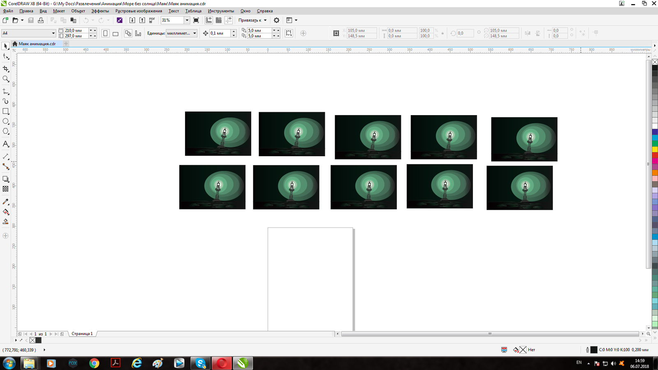The image size is (658, 370).
Task: Click the New document icon
Action: [5, 20]
